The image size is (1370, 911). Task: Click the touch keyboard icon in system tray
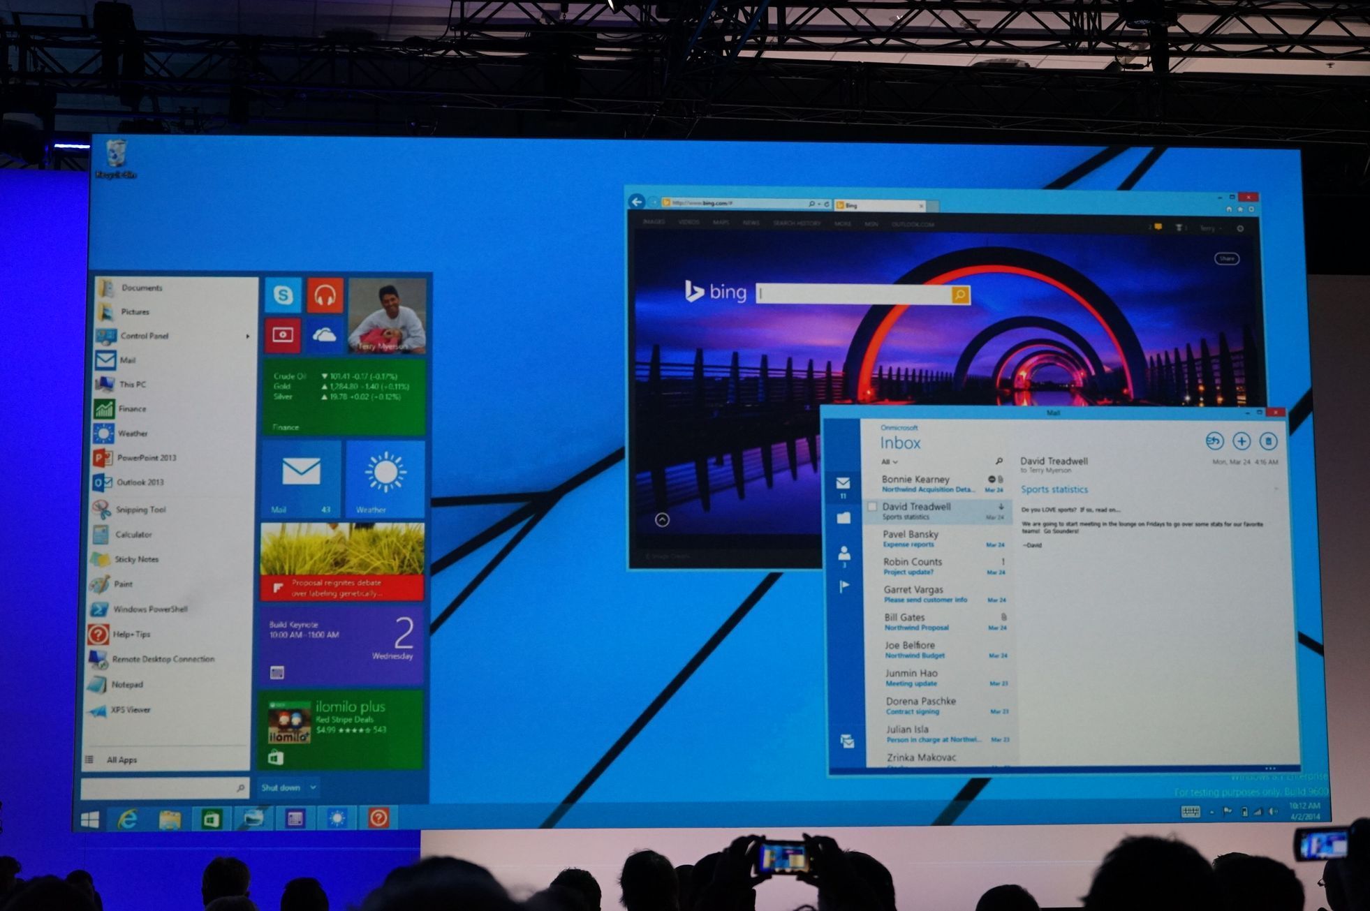(1191, 811)
